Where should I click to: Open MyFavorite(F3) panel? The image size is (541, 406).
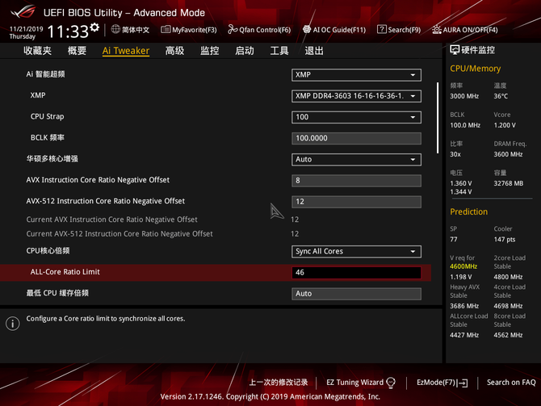coord(189,30)
